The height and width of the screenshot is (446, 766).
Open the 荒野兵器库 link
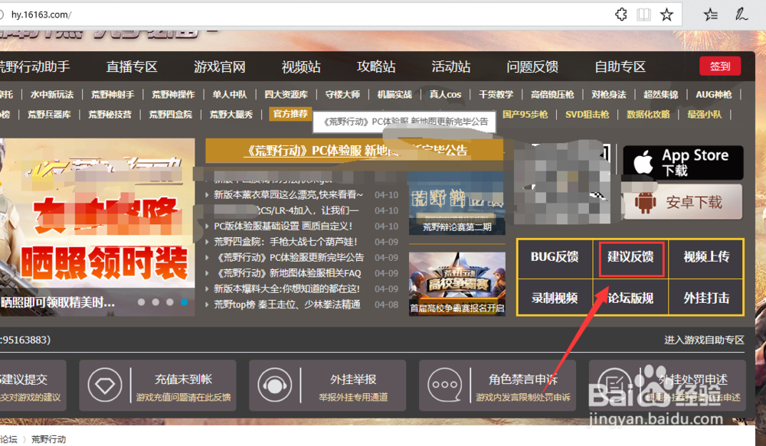49,114
